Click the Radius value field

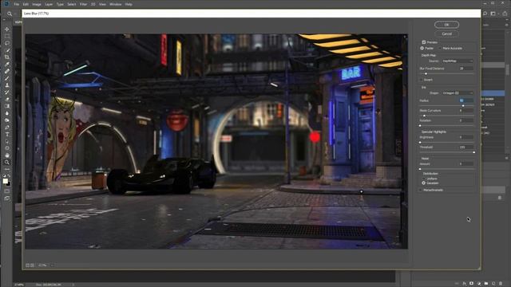(x=466, y=101)
